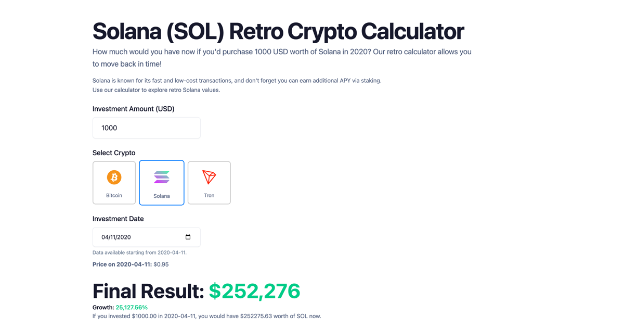Click the Solana gradient logo icon
The width and height of the screenshot is (624, 328).
[x=162, y=177]
